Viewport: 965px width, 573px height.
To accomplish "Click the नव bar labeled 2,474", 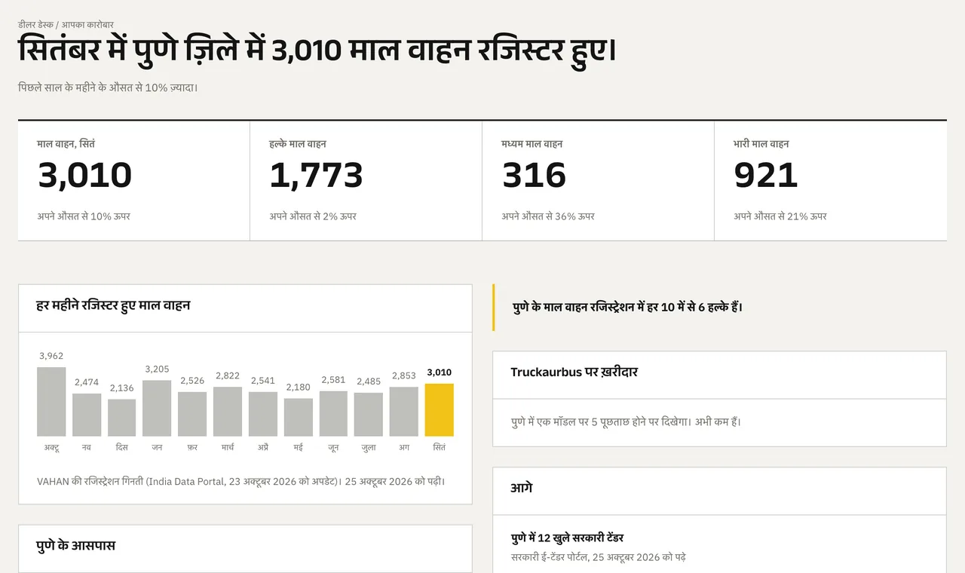I will tap(87, 415).
